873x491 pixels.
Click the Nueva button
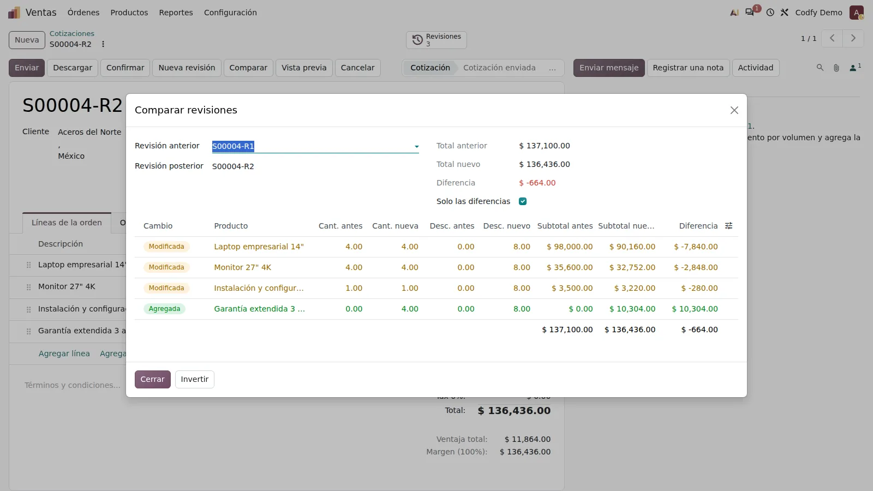click(x=27, y=40)
